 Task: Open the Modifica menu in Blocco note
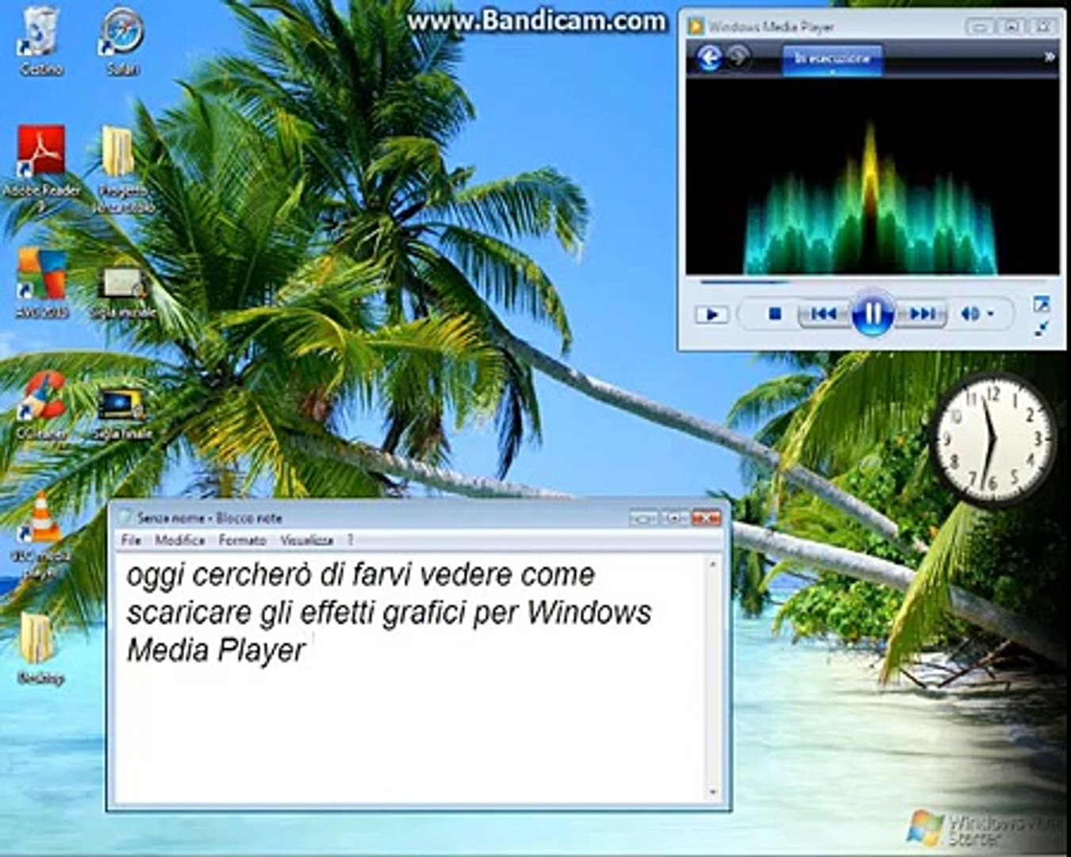pos(180,540)
